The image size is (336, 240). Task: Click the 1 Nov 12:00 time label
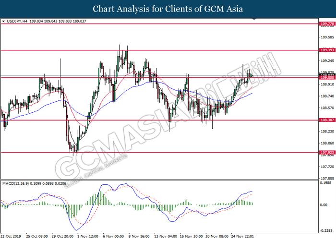(88, 236)
